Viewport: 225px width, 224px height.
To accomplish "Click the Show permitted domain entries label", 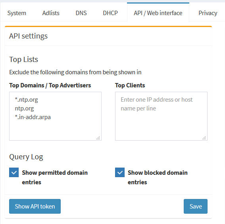I will [55, 177].
